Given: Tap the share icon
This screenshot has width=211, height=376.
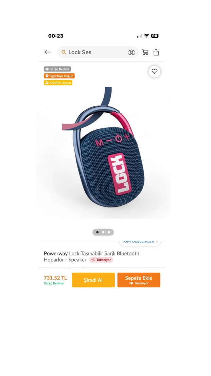Looking at the screenshot, I should pyautogui.click(x=156, y=52).
